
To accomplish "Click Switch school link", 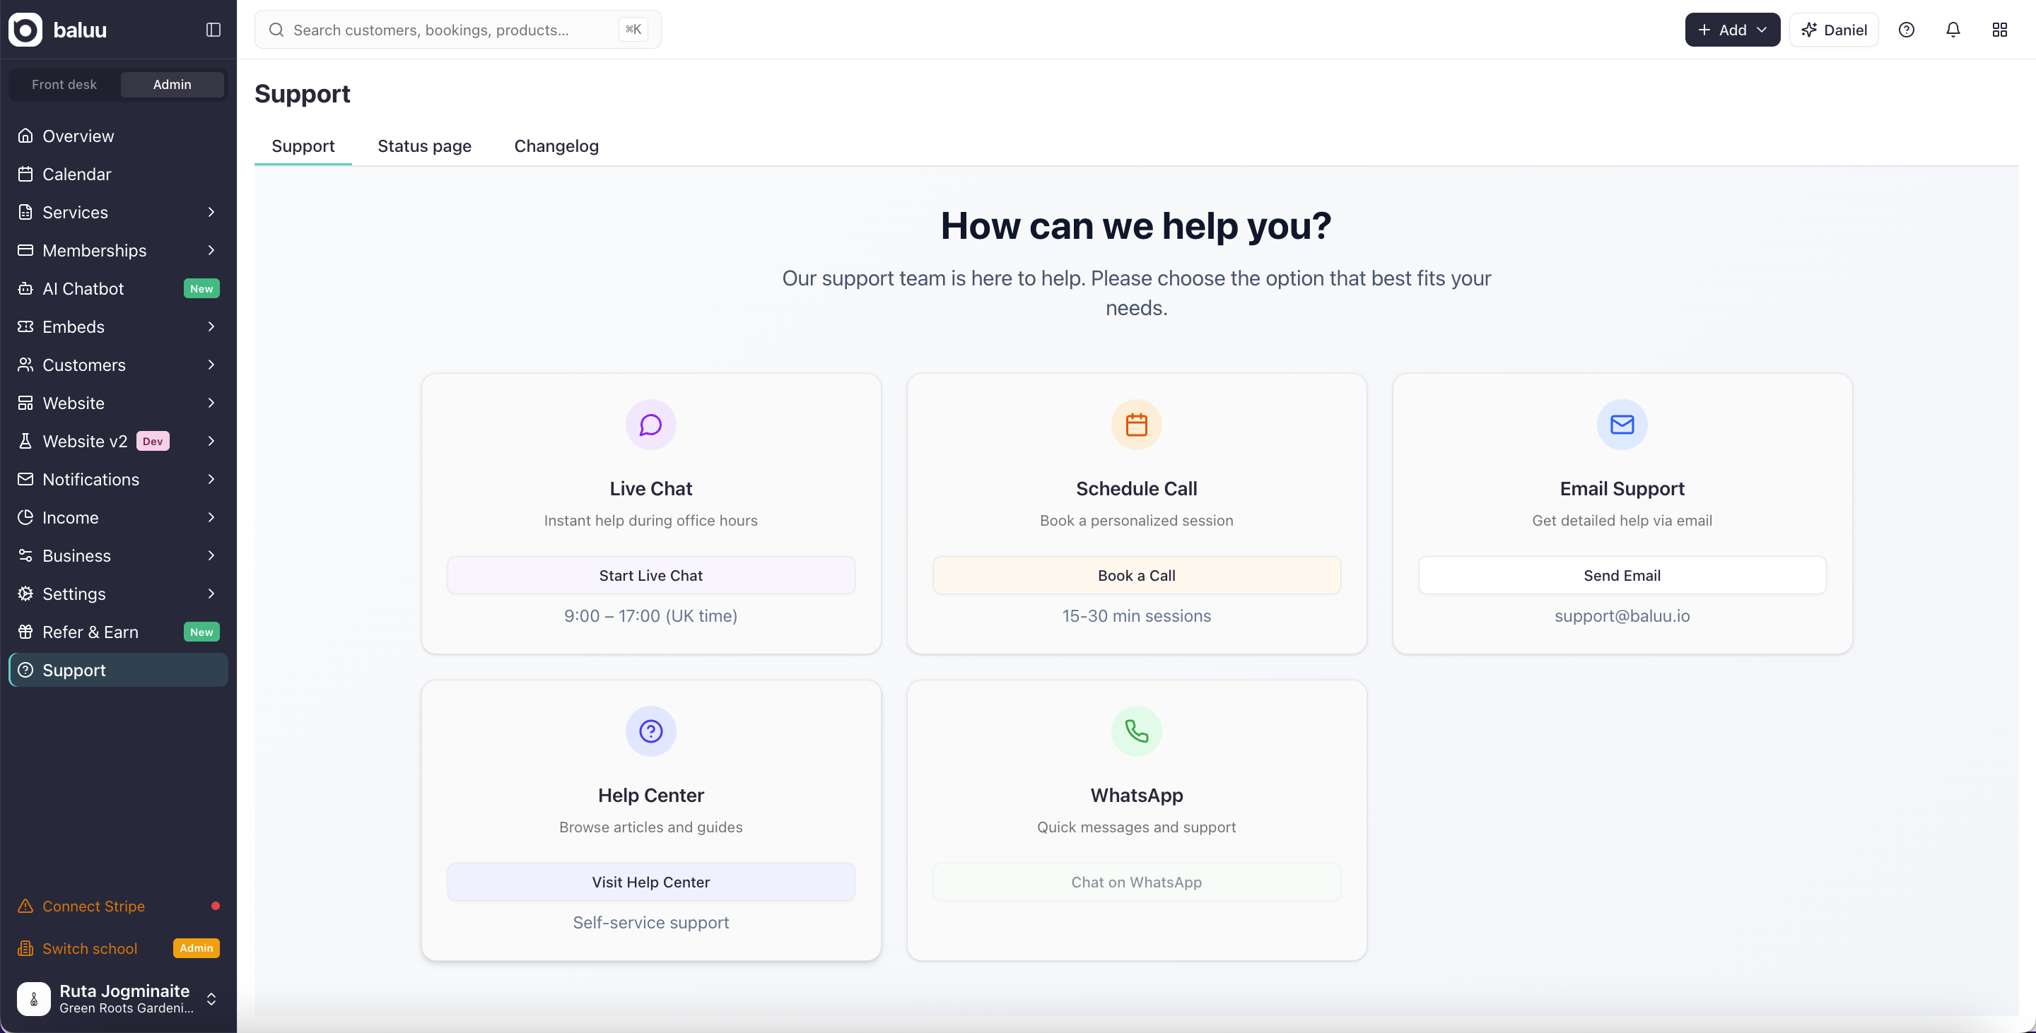I will click(119, 948).
